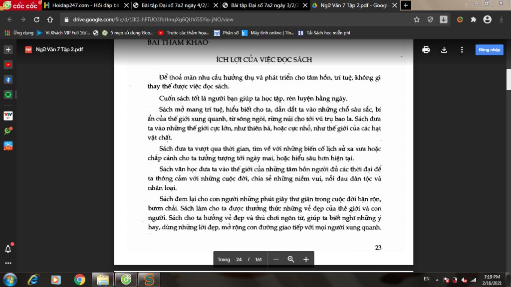Viewport: 511px width, 287px height.
Task: Bookmark this page with star icon
Action: click(417, 19)
